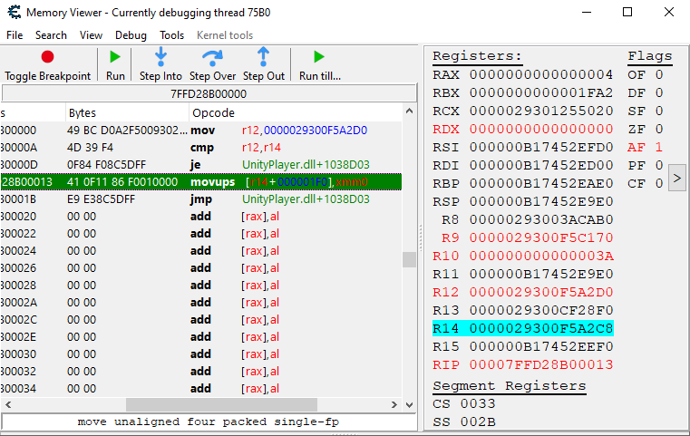The width and height of the screenshot is (690, 436).
Task: Click the red RIP register value
Action: point(540,364)
